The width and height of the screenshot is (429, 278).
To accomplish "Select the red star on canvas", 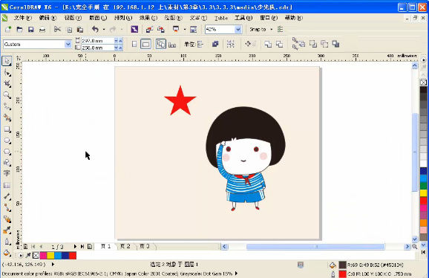I will 180,101.
